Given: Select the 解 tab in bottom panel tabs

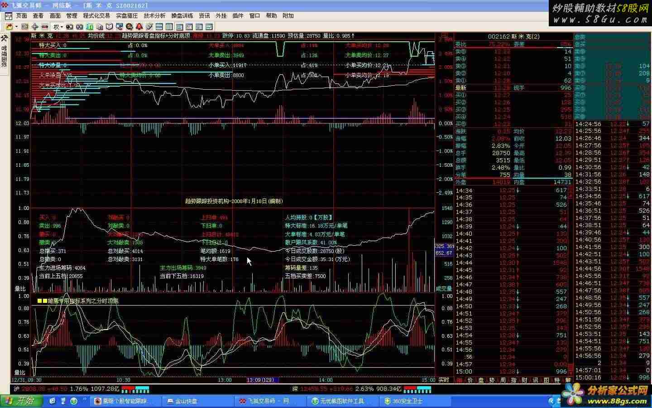Looking at the screenshot, I should (x=568, y=380).
